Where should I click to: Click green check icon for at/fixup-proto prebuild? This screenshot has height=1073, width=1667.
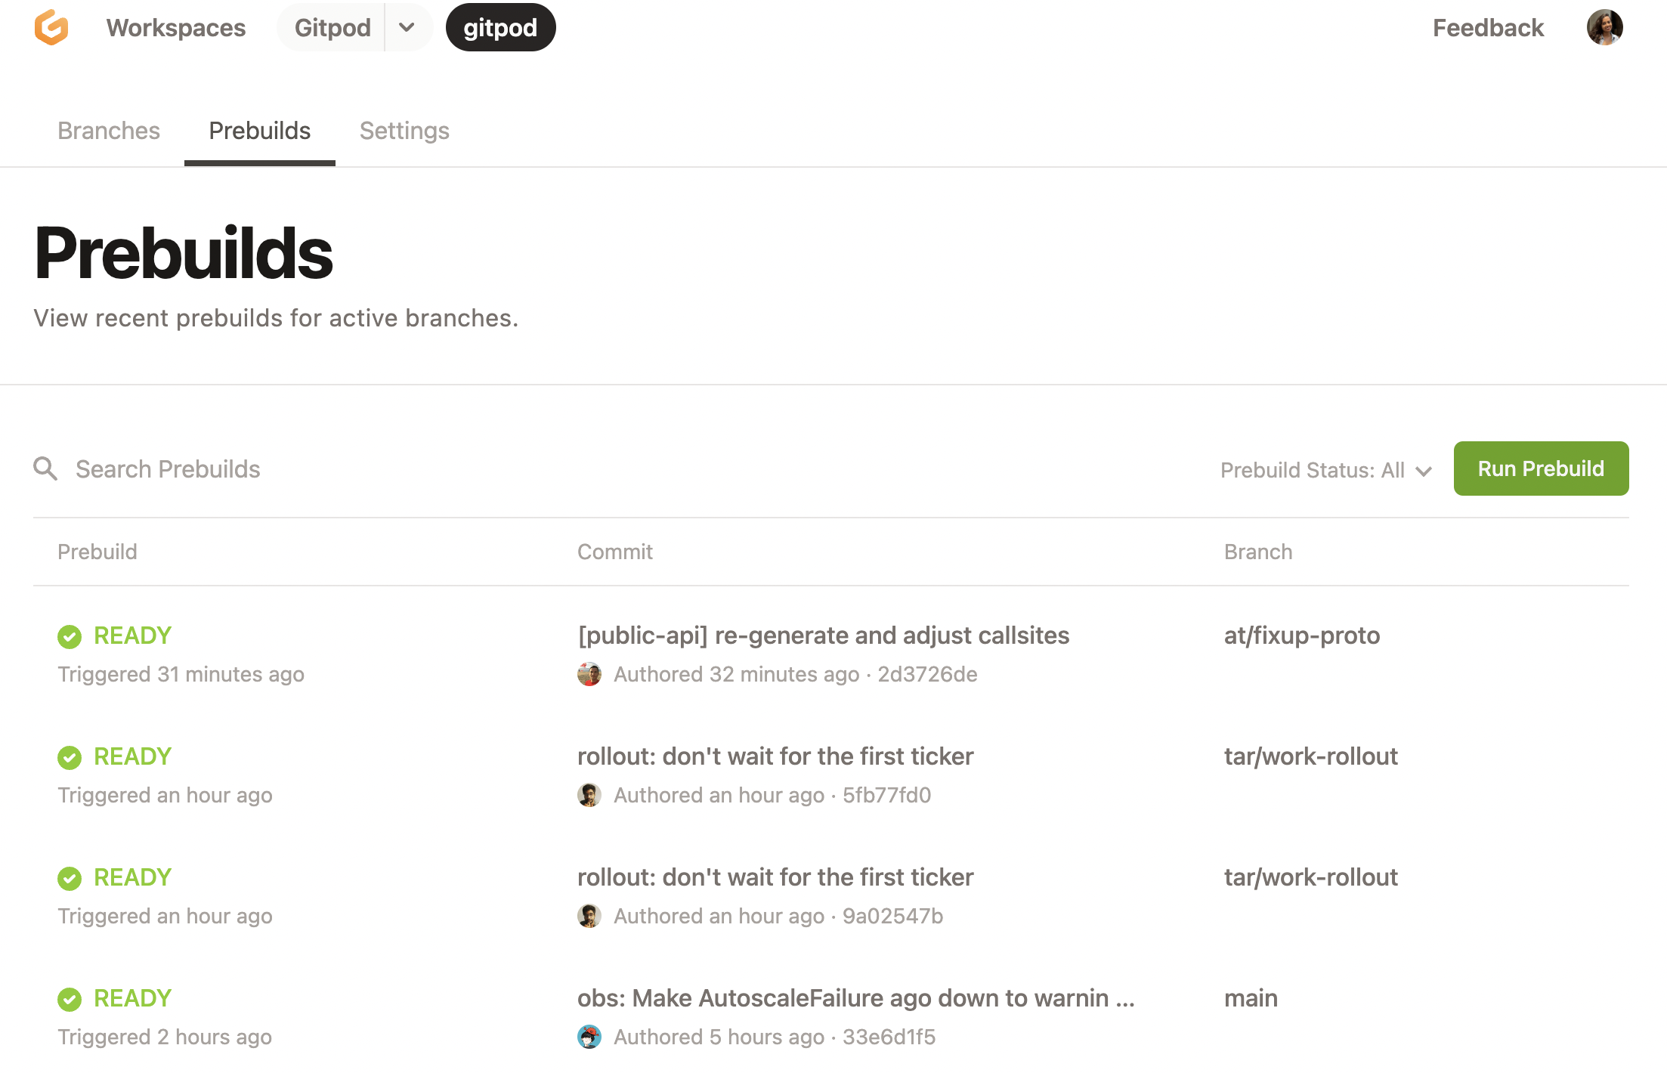click(70, 636)
